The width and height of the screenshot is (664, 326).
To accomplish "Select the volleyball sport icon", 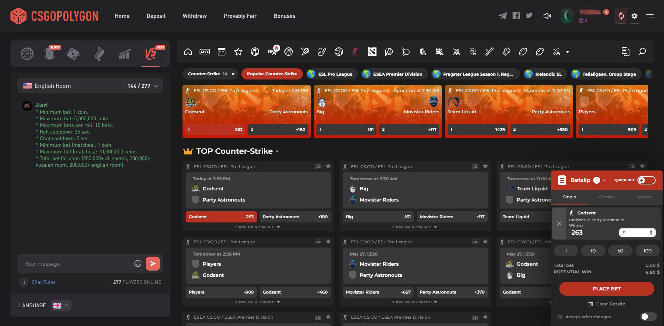I will tap(339, 52).
